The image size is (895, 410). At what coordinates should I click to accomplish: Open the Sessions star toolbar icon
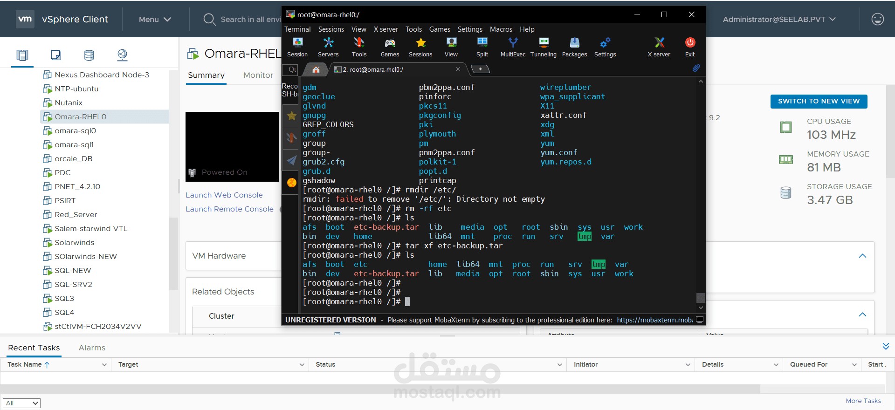click(420, 47)
